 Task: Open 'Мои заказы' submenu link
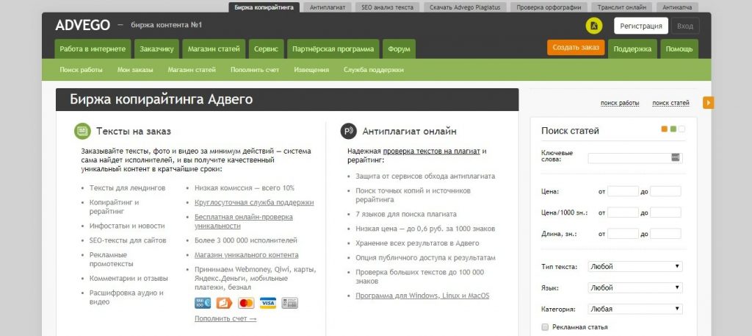pyautogui.click(x=135, y=70)
